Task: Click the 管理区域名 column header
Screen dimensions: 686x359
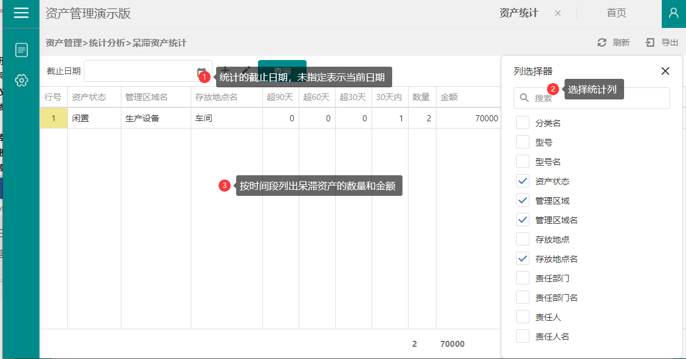Action: coord(156,97)
